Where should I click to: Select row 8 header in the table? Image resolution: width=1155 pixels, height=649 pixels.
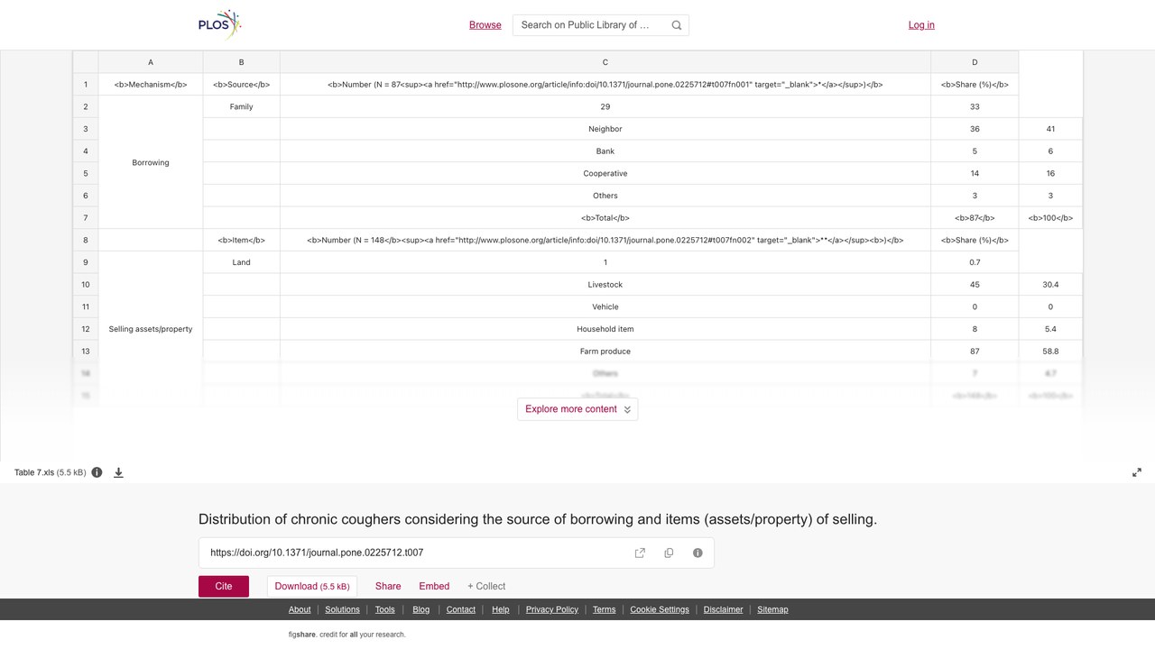[x=86, y=240]
